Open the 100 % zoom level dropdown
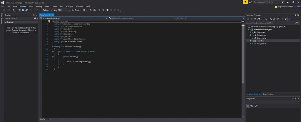301x122 pixels. (x=44, y=119)
